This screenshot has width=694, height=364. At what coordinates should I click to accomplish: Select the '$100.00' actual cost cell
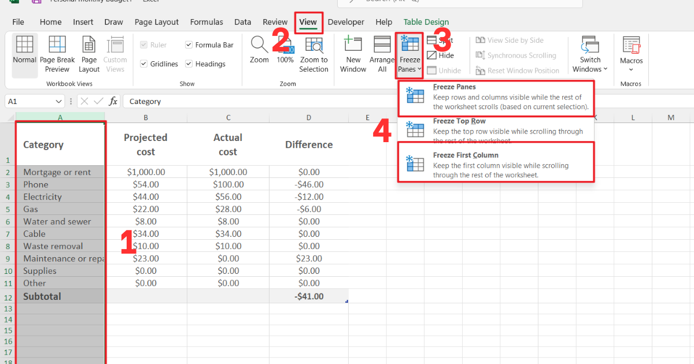click(x=228, y=185)
